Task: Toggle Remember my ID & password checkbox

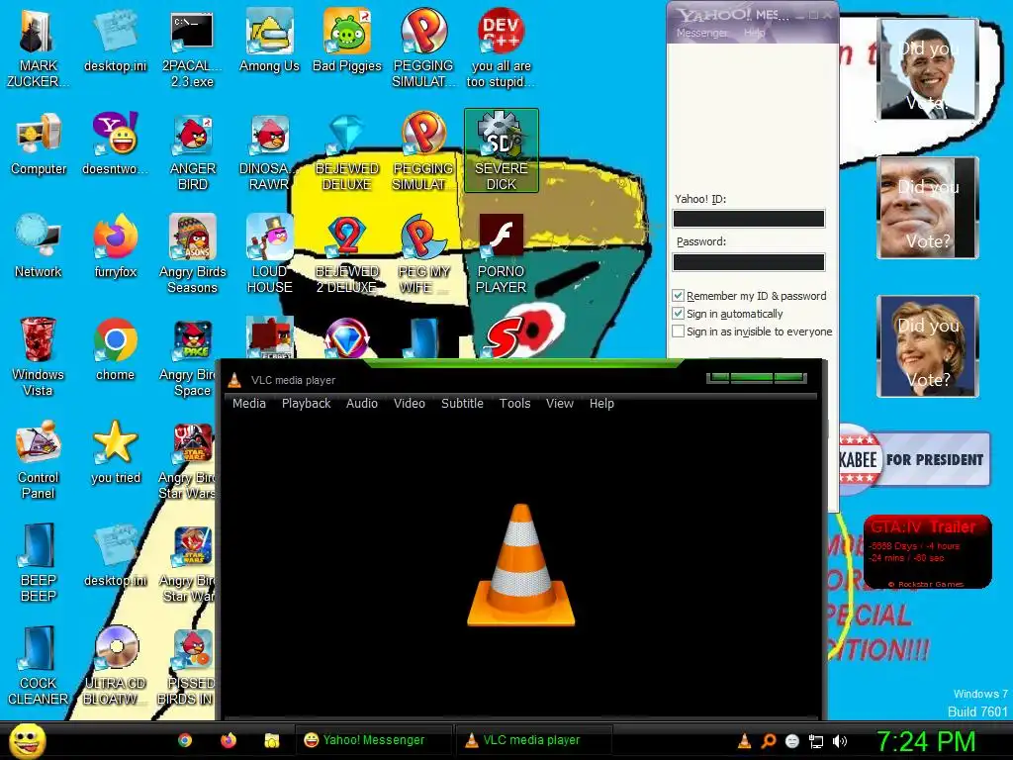Action: pos(679,296)
